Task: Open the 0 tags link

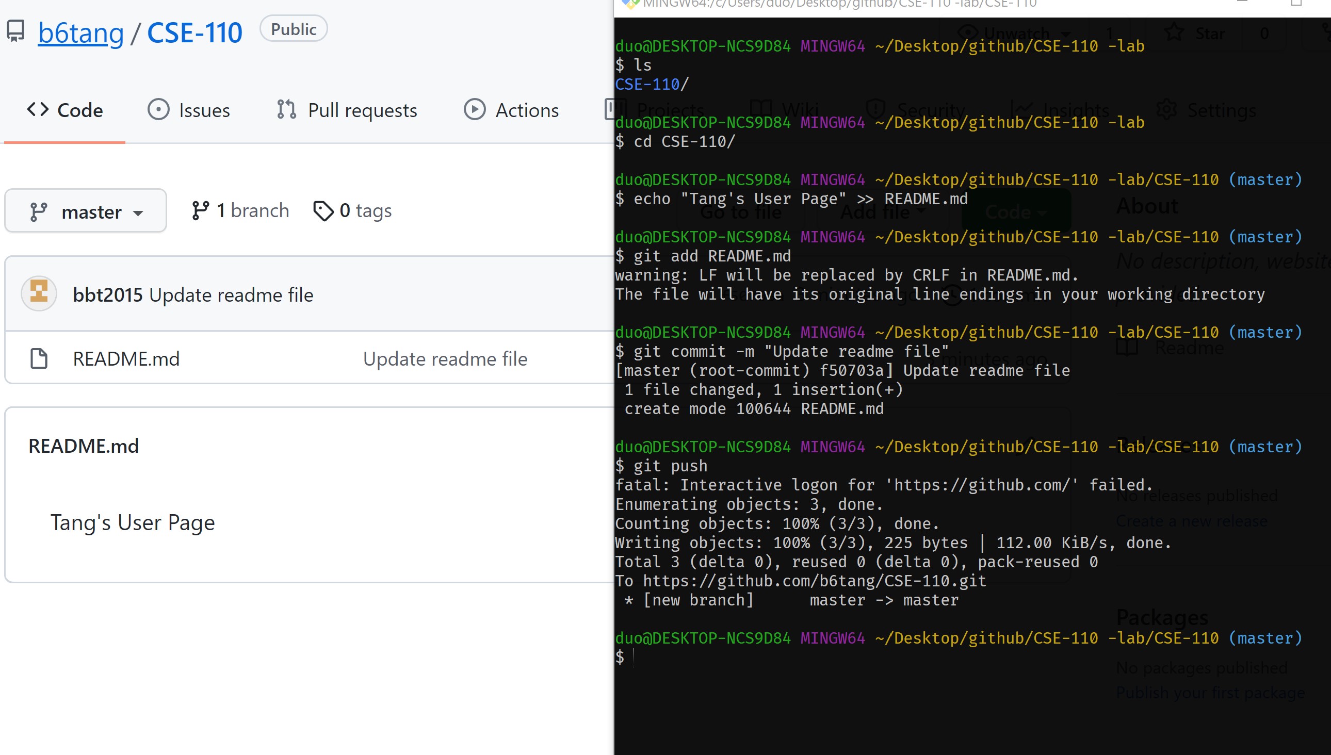Action: (353, 210)
